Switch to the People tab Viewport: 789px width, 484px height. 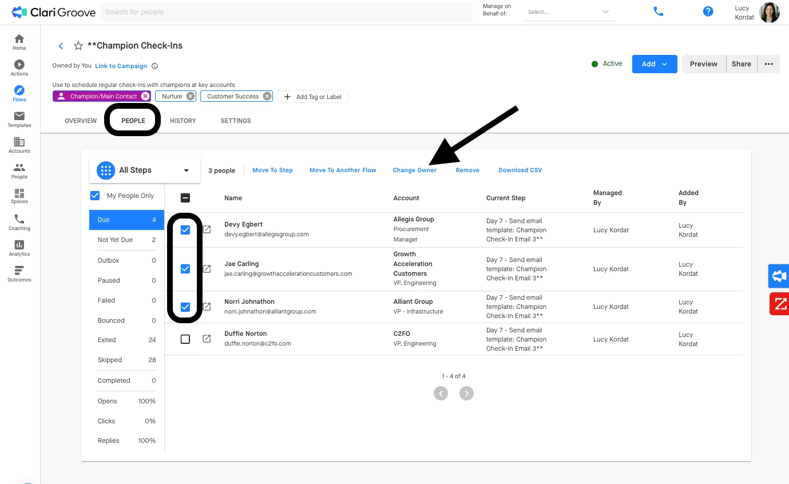[133, 121]
